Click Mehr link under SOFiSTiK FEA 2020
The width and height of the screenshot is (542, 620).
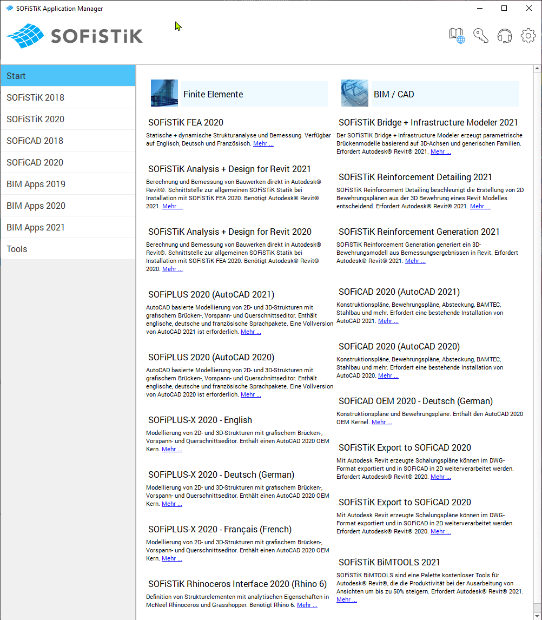point(263,144)
